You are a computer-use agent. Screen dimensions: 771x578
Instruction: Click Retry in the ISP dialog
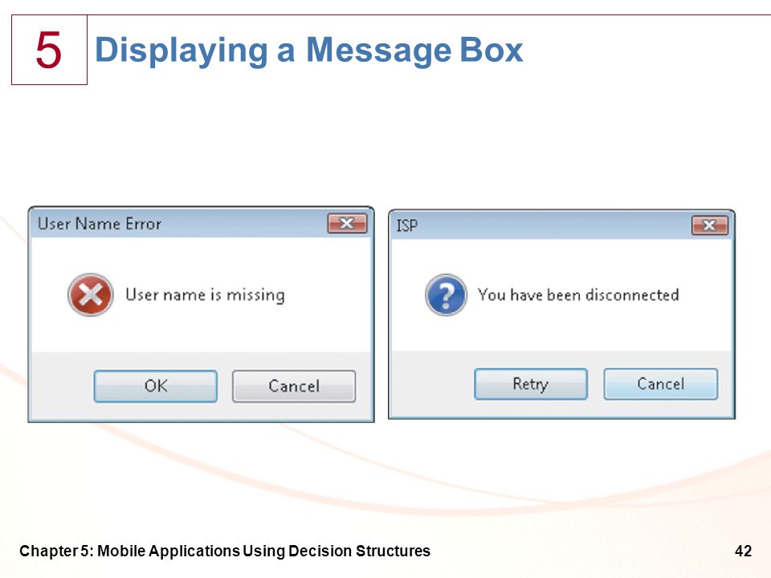pyautogui.click(x=531, y=384)
